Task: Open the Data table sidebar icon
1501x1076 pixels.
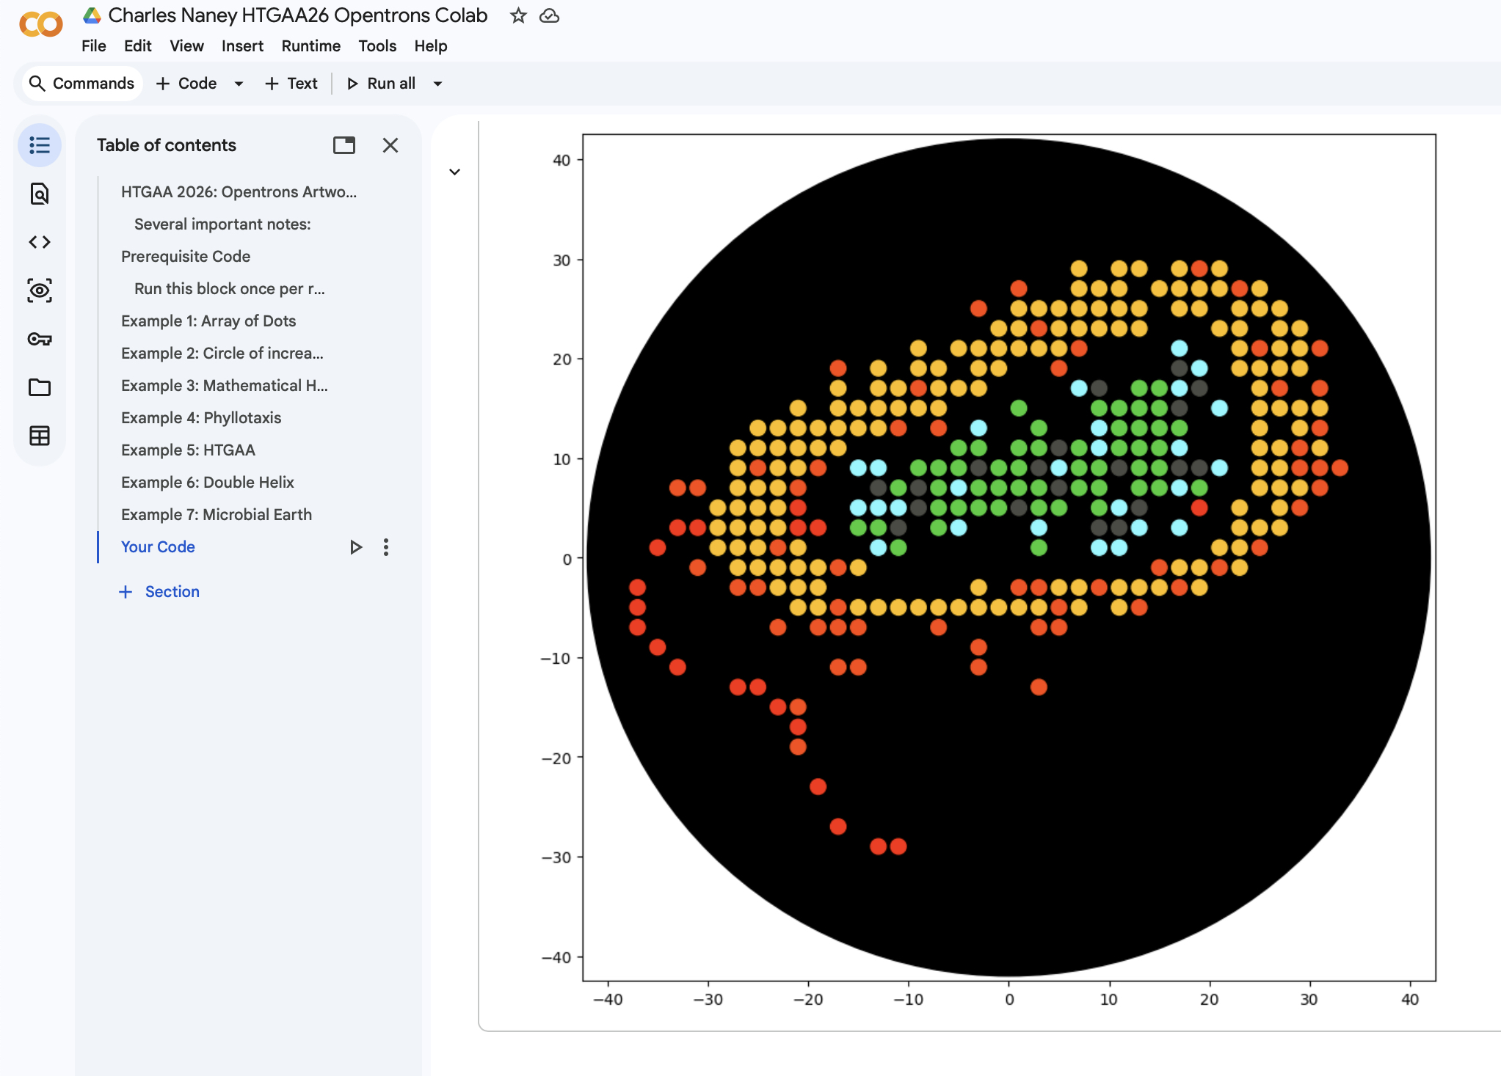Action: (40, 436)
